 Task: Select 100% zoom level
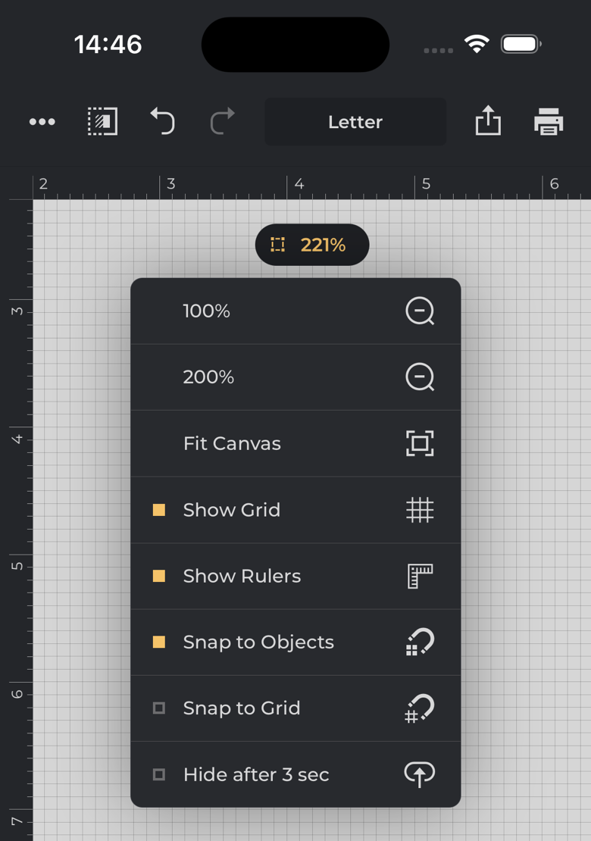pos(207,311)
